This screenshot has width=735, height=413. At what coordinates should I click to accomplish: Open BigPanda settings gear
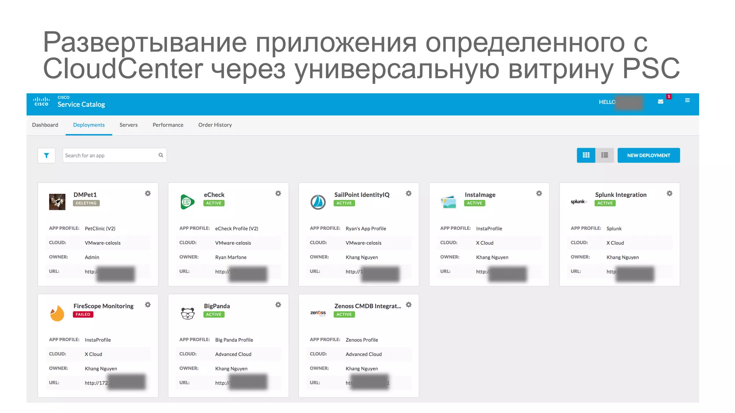tap(278, 305)
